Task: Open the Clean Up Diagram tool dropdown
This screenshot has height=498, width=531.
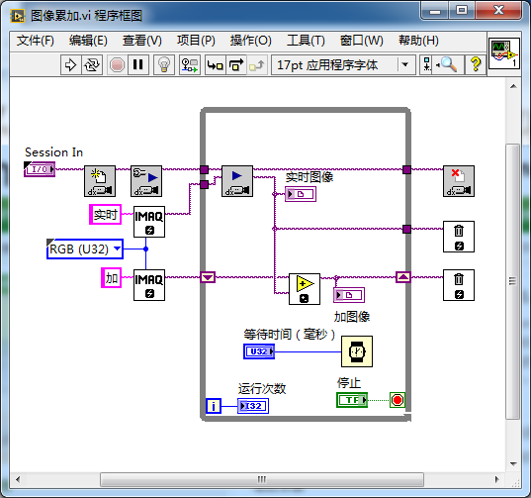Action: pyautogui.click(x=426, y=64)
